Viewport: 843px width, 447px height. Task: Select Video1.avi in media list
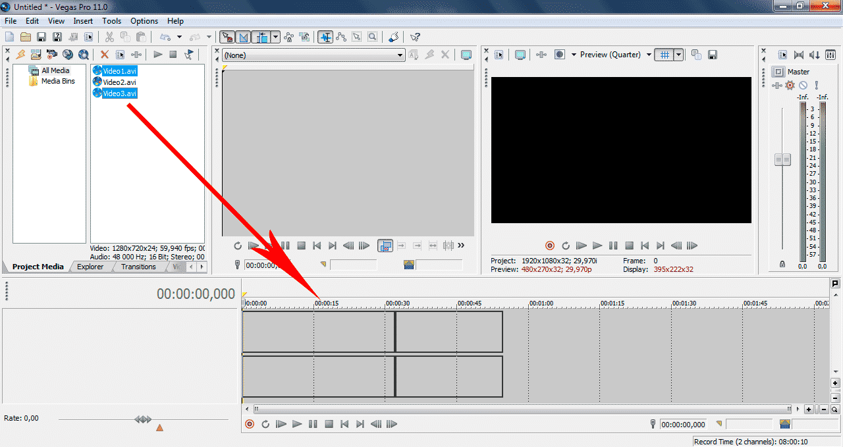click(x=120, y=70)
